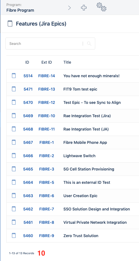Click the feature icon in row 5471
139x261 pixels.
click(14, 89)
